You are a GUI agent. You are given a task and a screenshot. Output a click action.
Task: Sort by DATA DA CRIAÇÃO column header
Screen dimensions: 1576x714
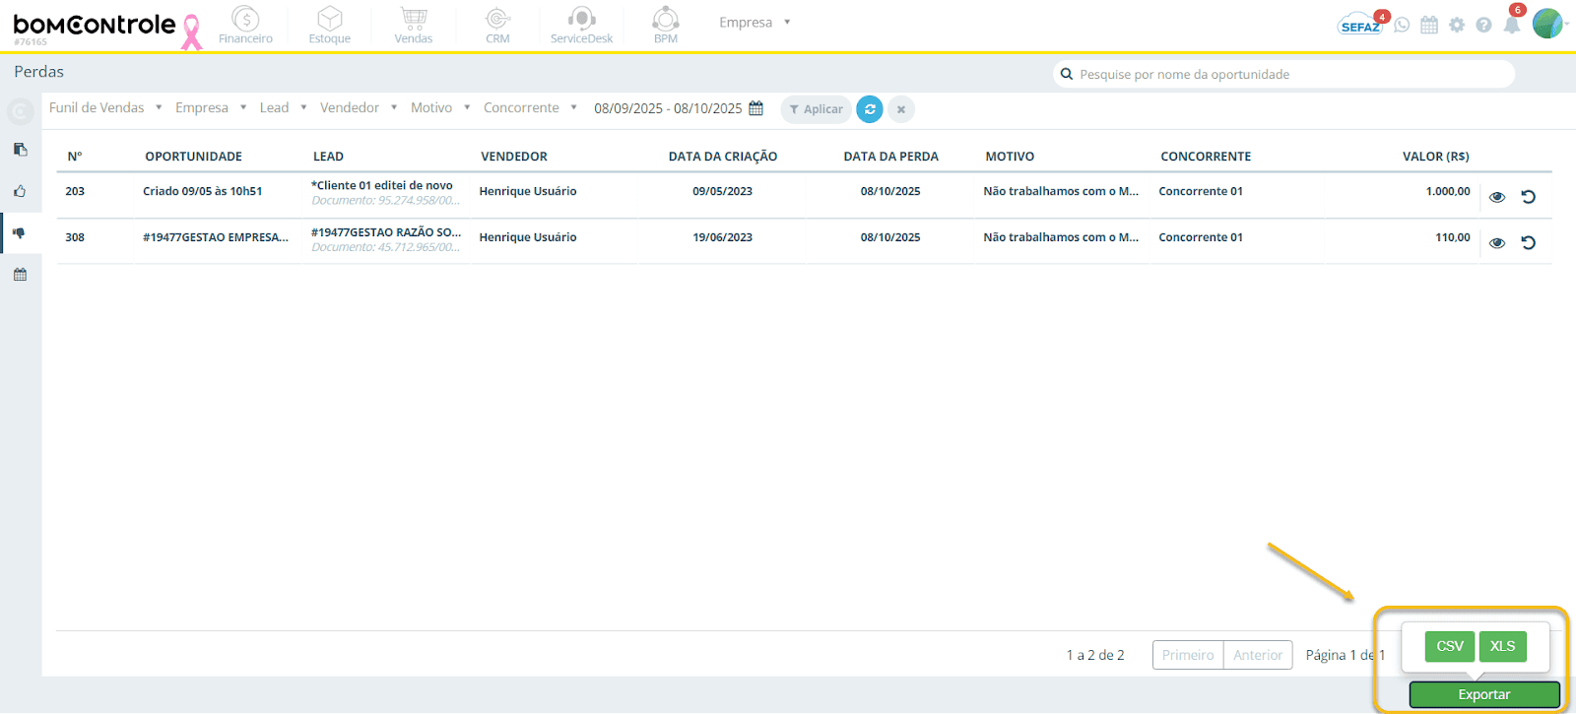(x=723, y=157)
